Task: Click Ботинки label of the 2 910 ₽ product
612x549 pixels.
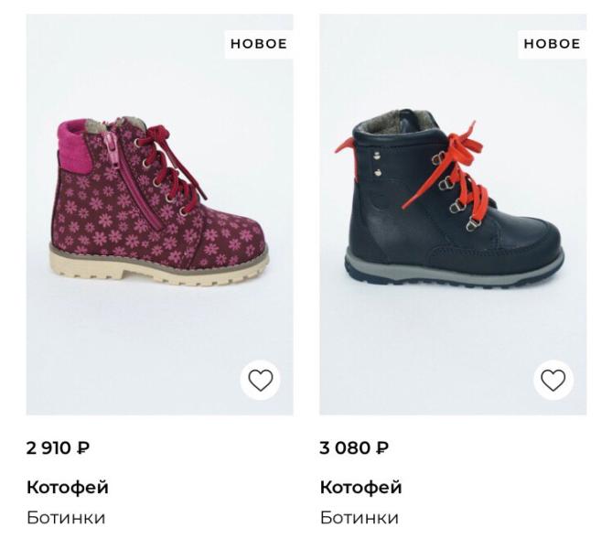Action: click(x=66, y=518)
